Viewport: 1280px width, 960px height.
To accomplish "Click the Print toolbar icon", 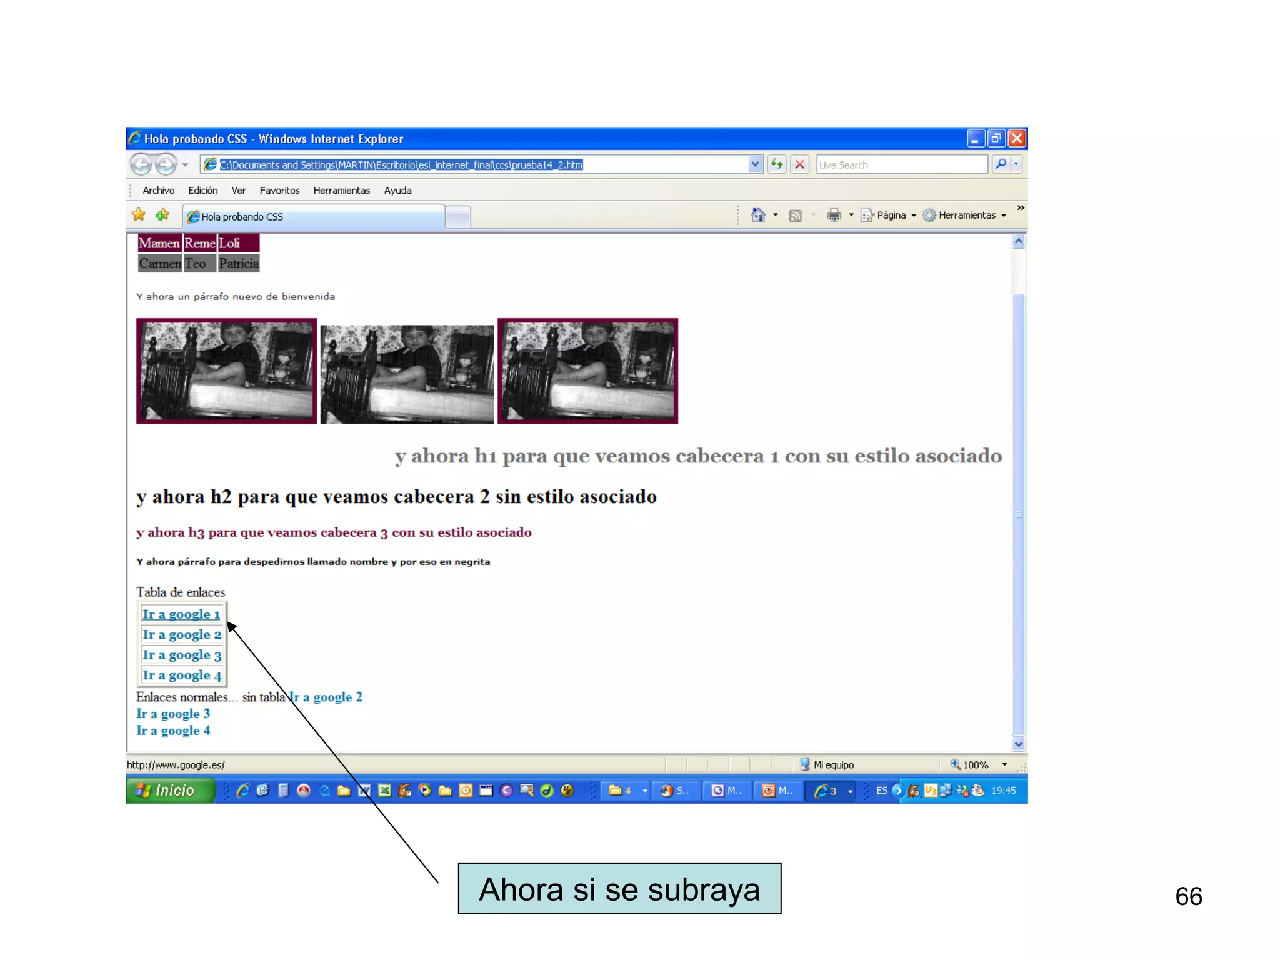I will click(x=834, y=215).
